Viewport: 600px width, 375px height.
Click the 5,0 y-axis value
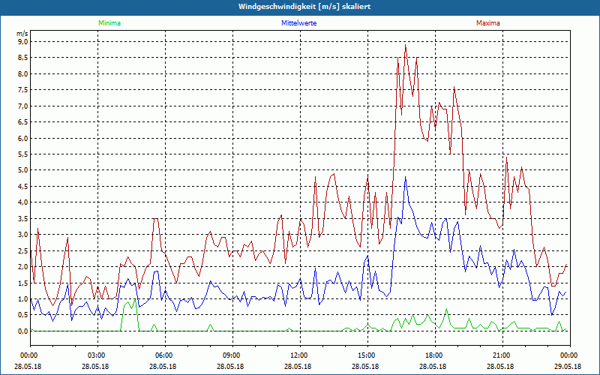24,170
